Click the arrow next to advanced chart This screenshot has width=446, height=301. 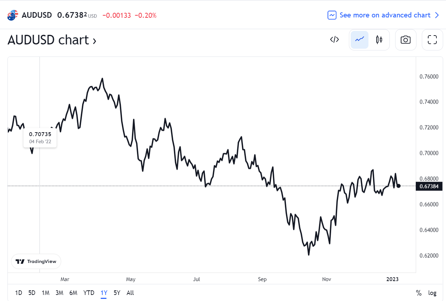[437, 15]
